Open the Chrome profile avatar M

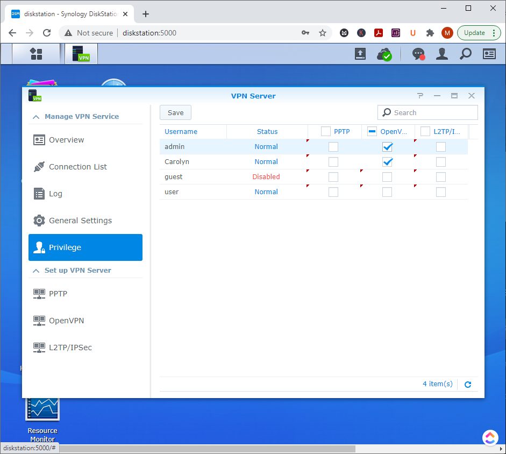(x=447, y=33)
